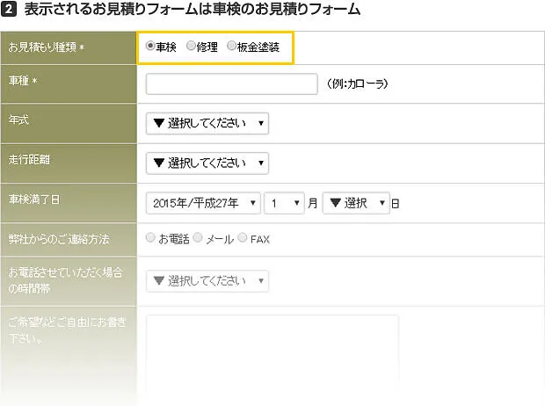Choose お電話 as contact method

[150, 238]
